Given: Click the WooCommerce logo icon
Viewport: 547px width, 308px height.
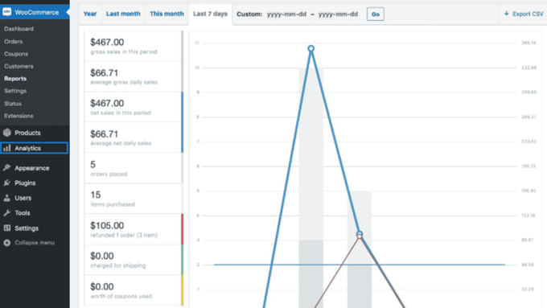Looking at the screenshot, I should [x=6, y=12].
